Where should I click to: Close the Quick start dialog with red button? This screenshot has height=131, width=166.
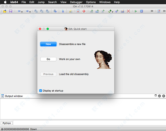coord(40,29)
